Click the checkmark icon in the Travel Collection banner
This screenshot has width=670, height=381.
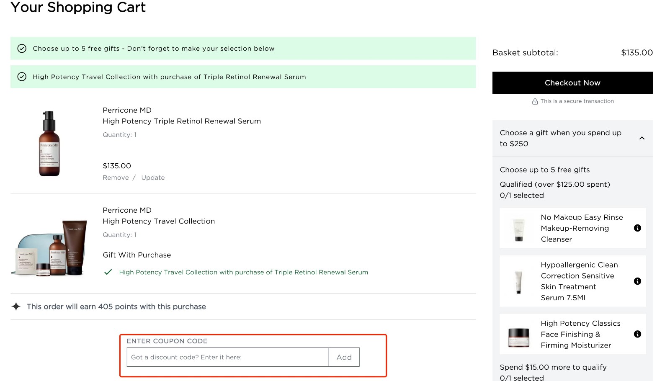21,77
